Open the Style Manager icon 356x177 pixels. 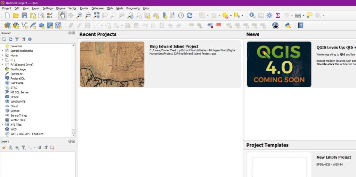point(50,15)
